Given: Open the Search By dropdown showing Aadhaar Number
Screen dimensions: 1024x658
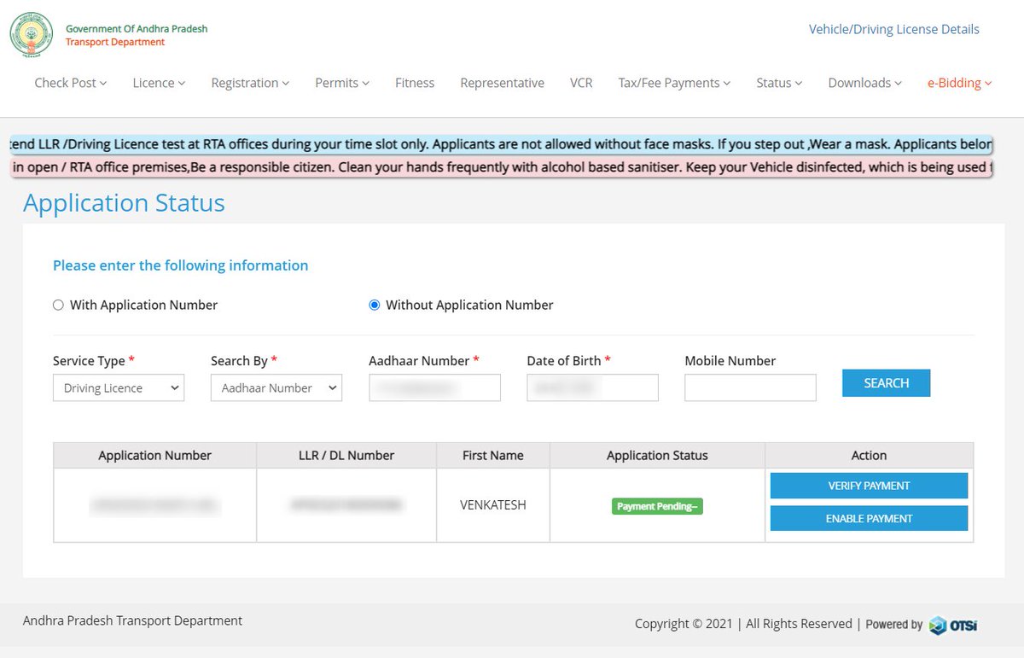Looking at the screenshot, I should coord(276,387).
